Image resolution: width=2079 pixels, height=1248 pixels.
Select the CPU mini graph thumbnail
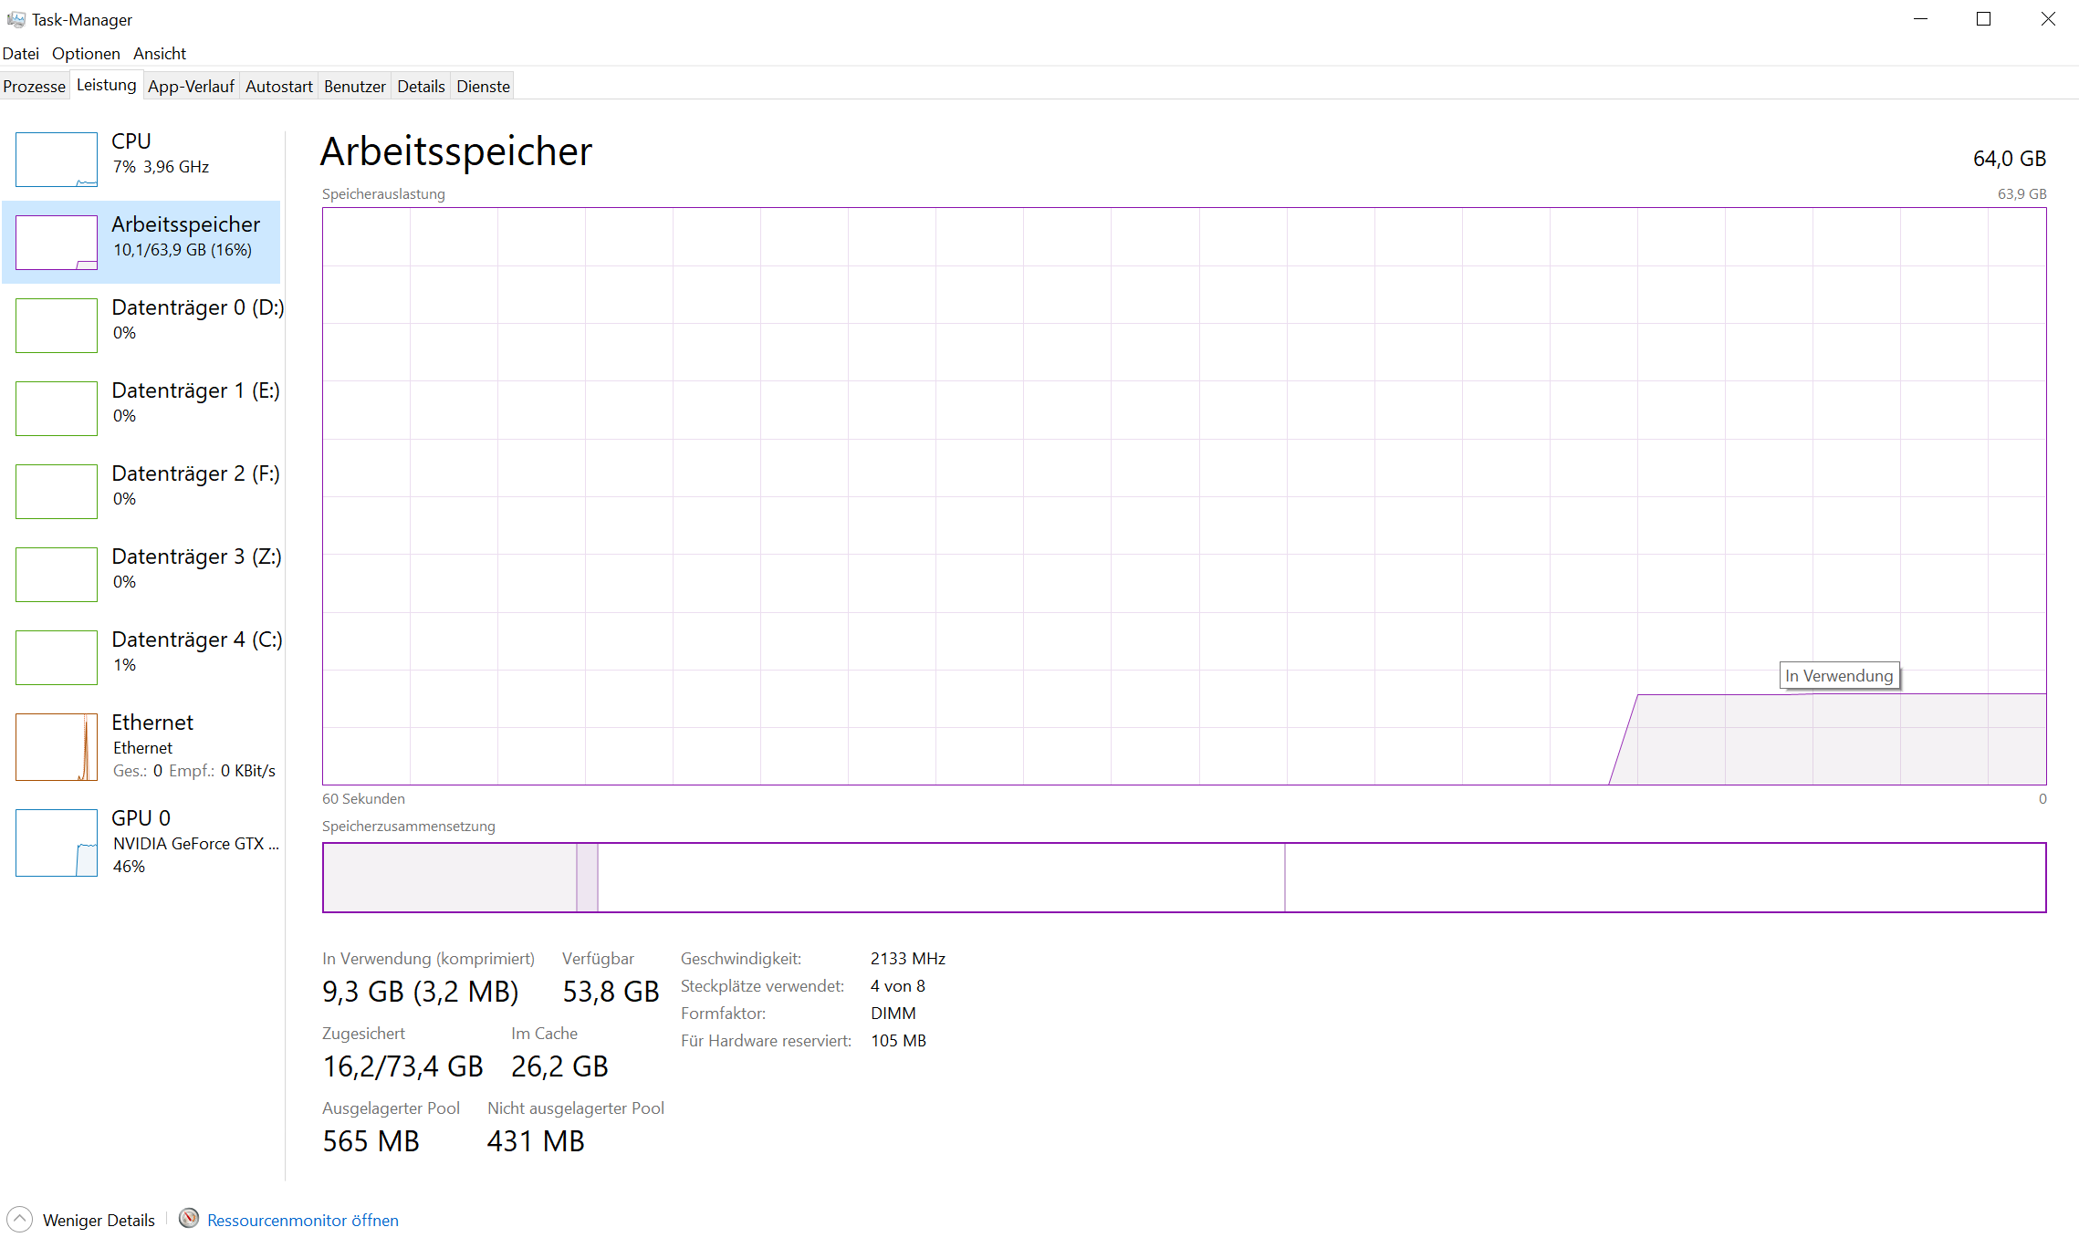pos(56,160)
